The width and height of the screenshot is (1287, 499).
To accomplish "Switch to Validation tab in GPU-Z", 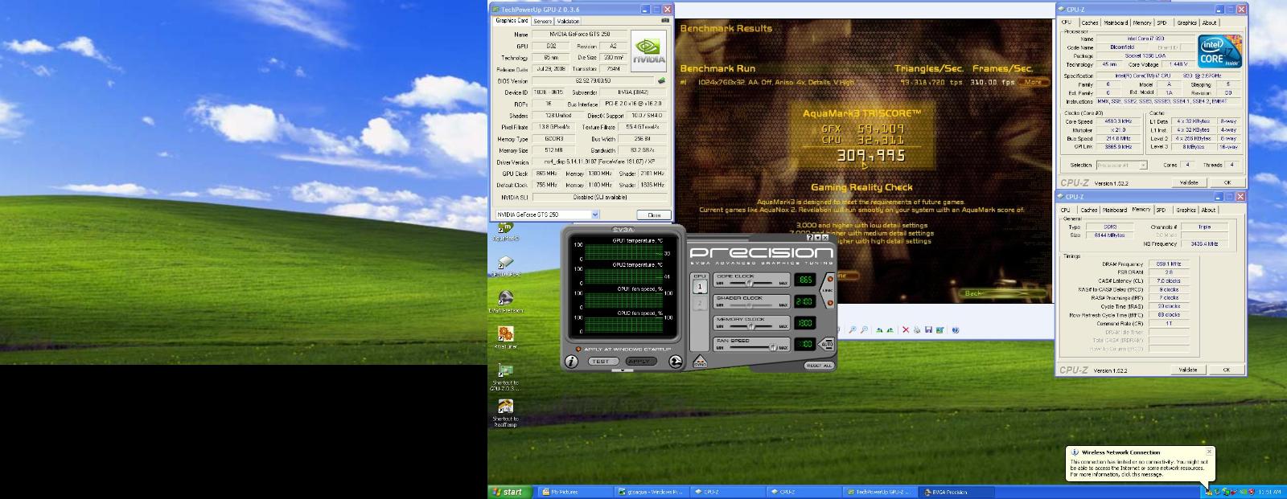I will point(568,21).
